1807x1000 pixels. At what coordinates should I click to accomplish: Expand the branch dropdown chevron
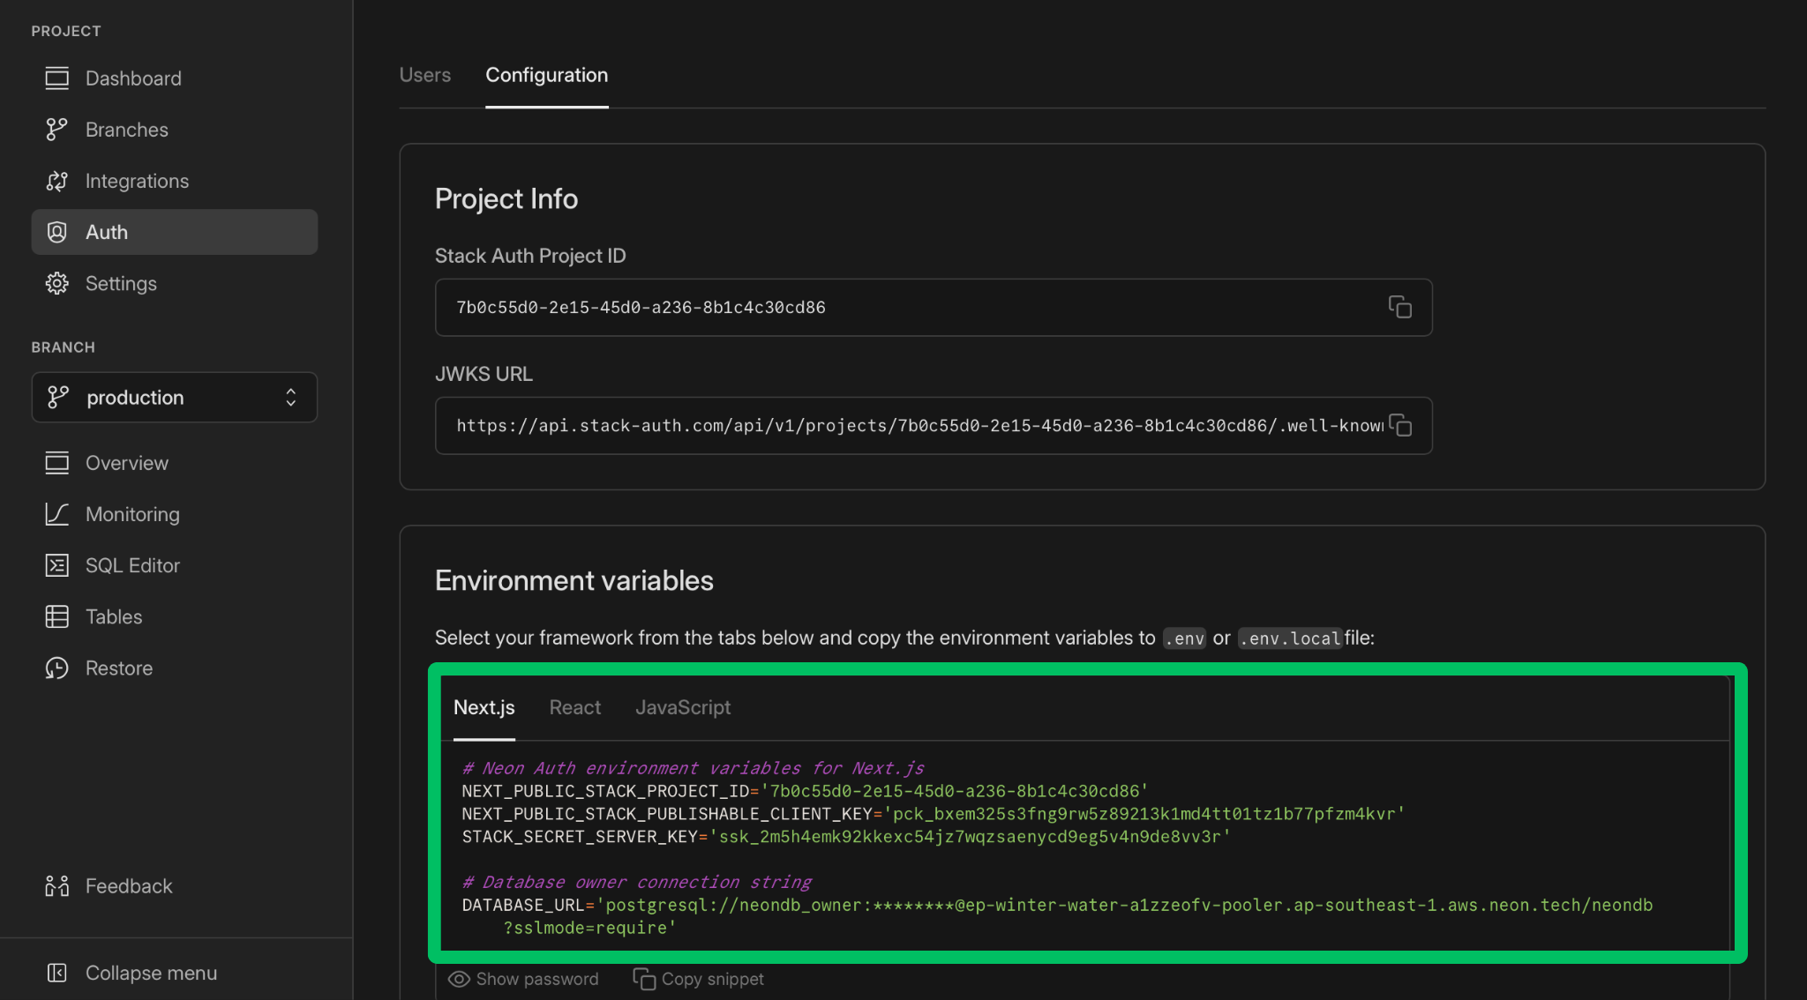click(x=291, y=398)
